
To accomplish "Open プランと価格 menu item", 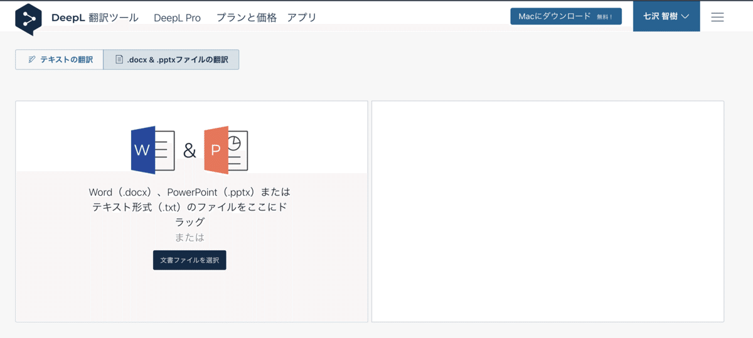I will 247,18.
